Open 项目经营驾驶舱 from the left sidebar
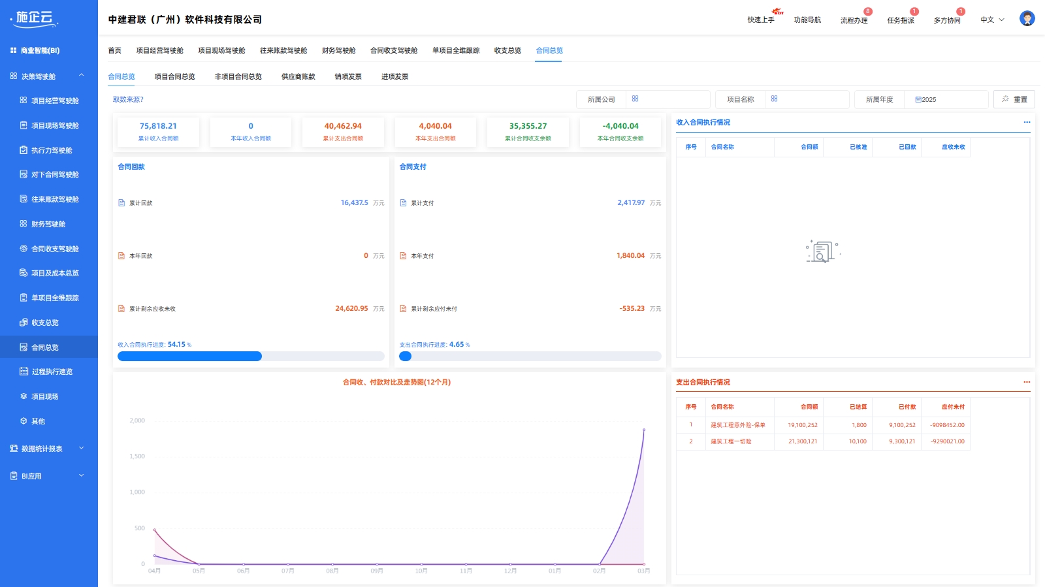The height and width of the screenshot is (587, 1045). [49, 101]
